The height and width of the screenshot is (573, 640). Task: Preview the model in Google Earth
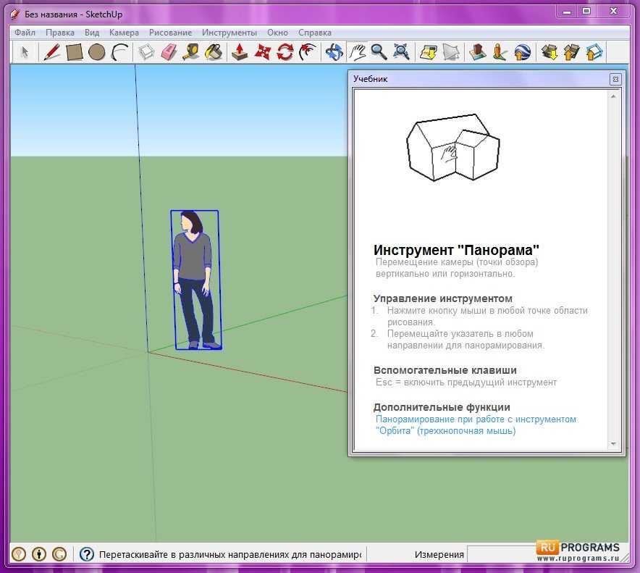coord(522,52)
